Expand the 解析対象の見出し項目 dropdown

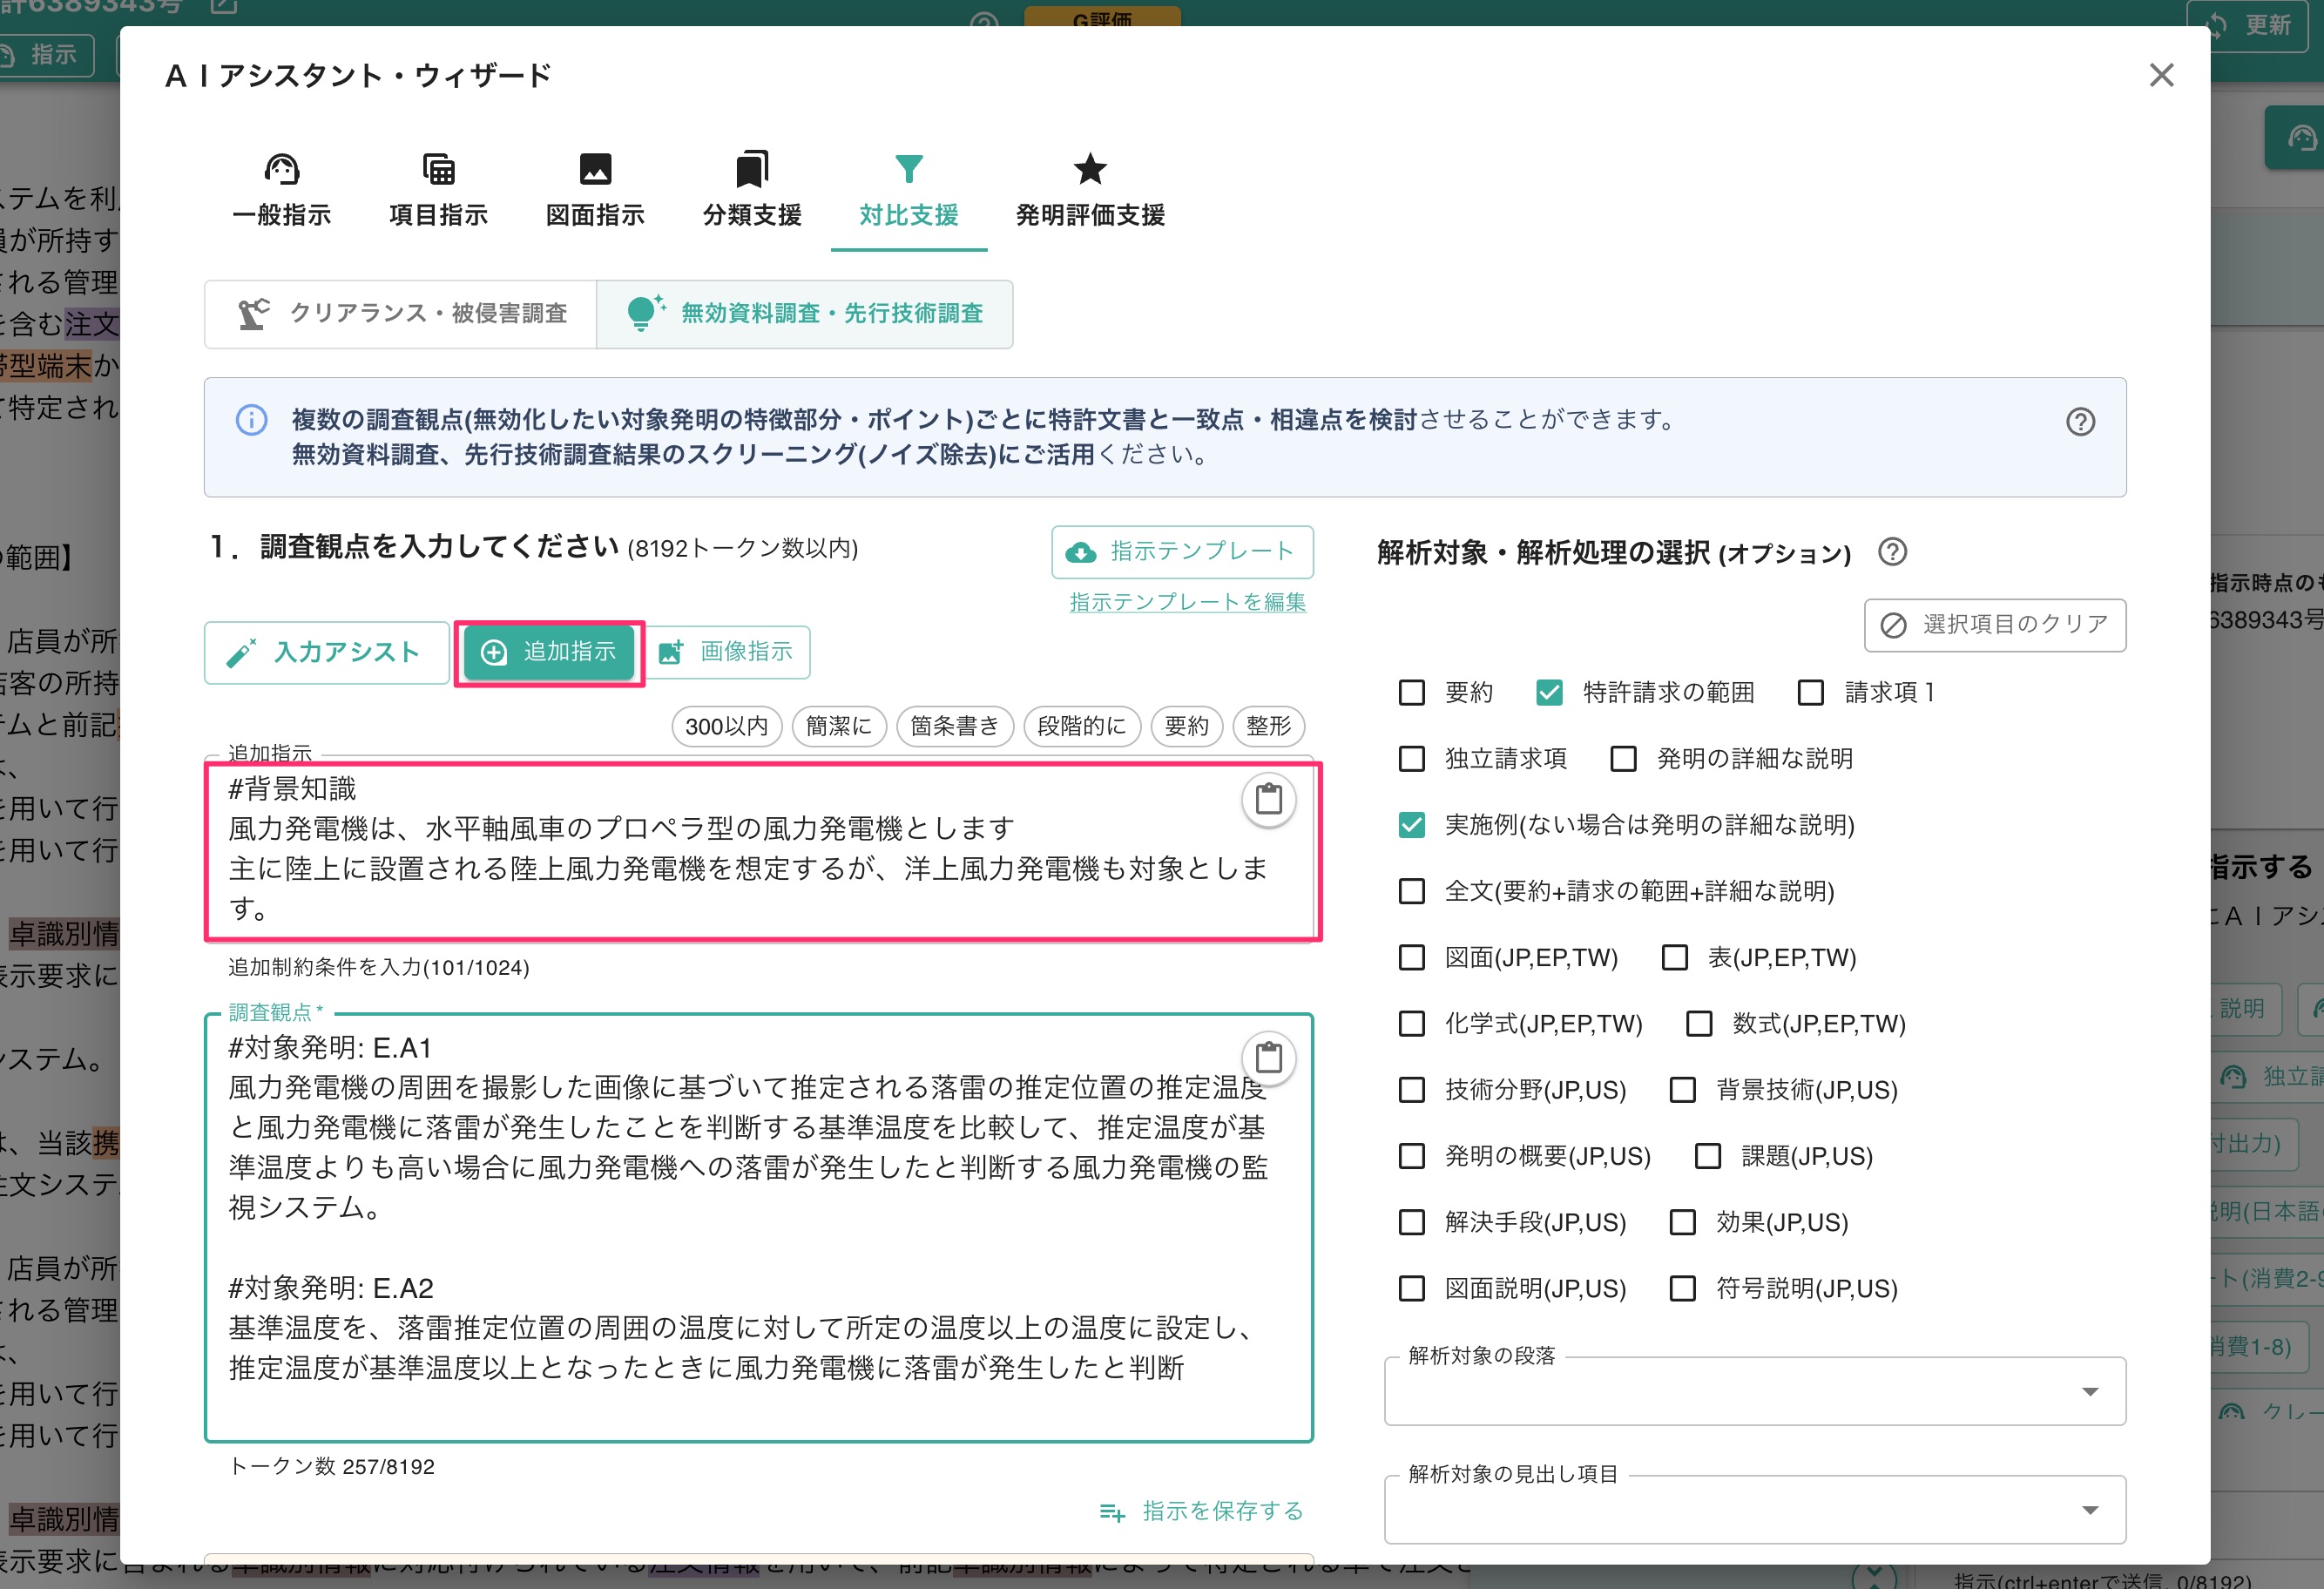click(x=1754, y=1509)
